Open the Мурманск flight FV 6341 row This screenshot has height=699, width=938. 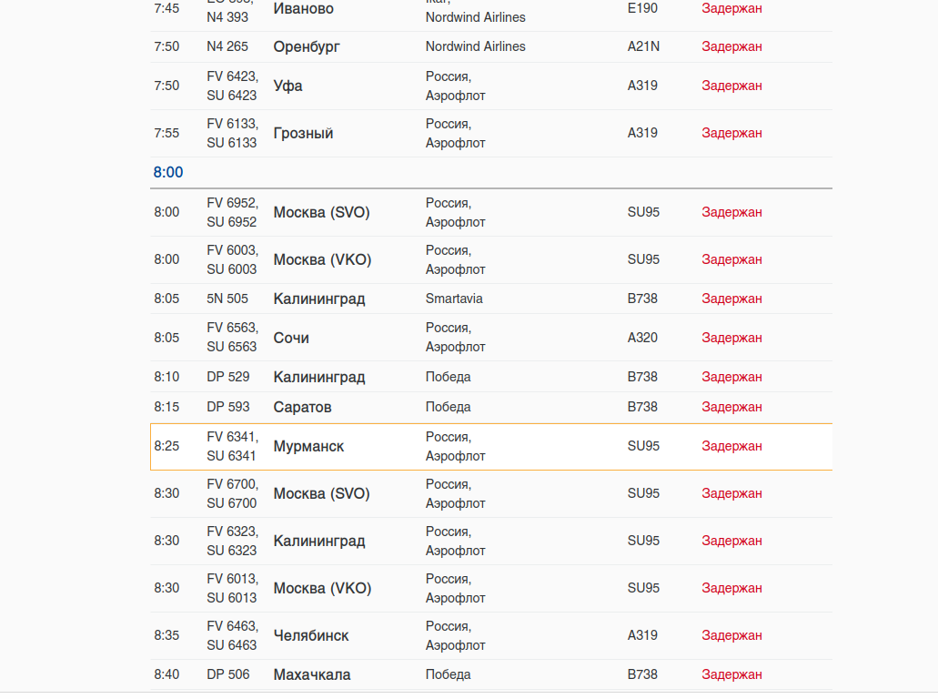[x=491, y=447]
